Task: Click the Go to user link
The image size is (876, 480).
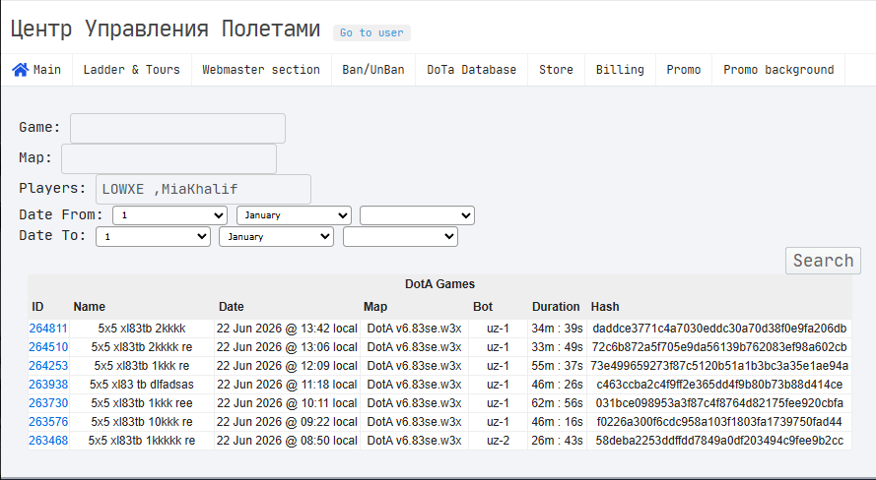Action: (x=371, y=32)
